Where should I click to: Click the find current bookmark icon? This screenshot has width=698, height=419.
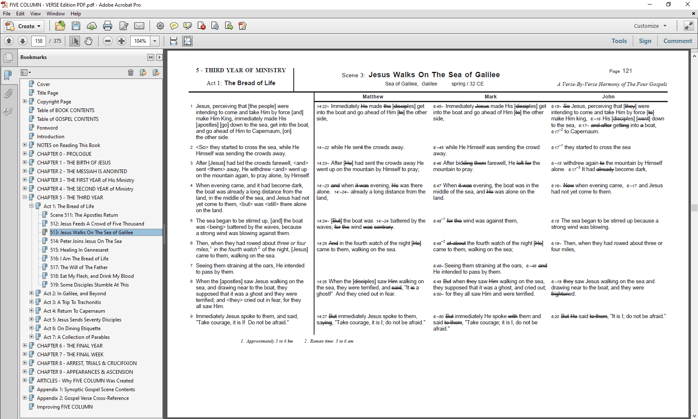tap(156, 73)
